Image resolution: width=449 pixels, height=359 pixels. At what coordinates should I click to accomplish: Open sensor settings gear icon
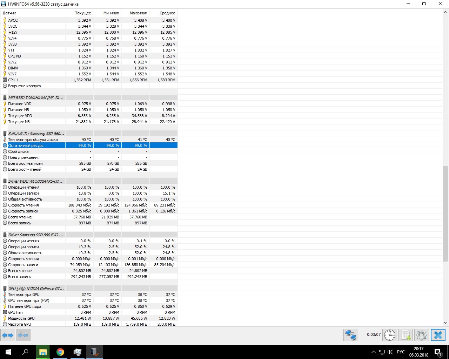pyautogui.click(x=421, y=335)
